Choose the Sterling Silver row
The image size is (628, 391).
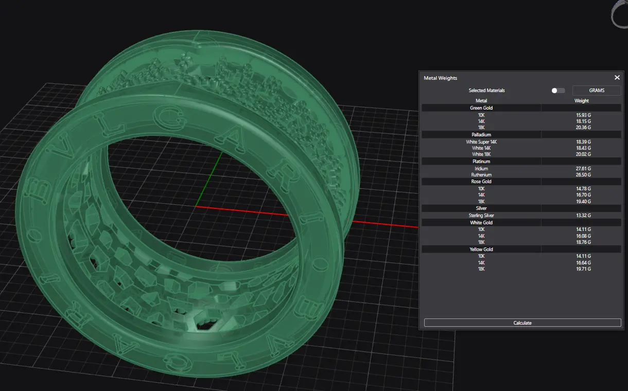(481, 216)
